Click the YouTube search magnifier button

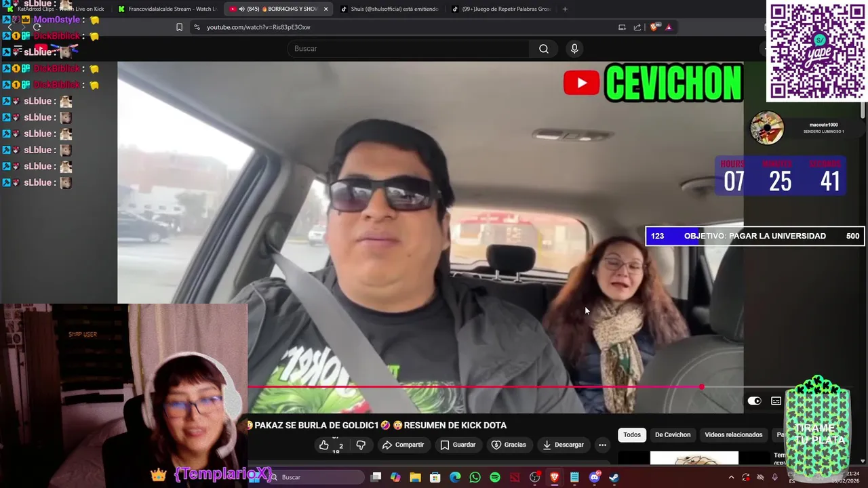pos(544,49)
